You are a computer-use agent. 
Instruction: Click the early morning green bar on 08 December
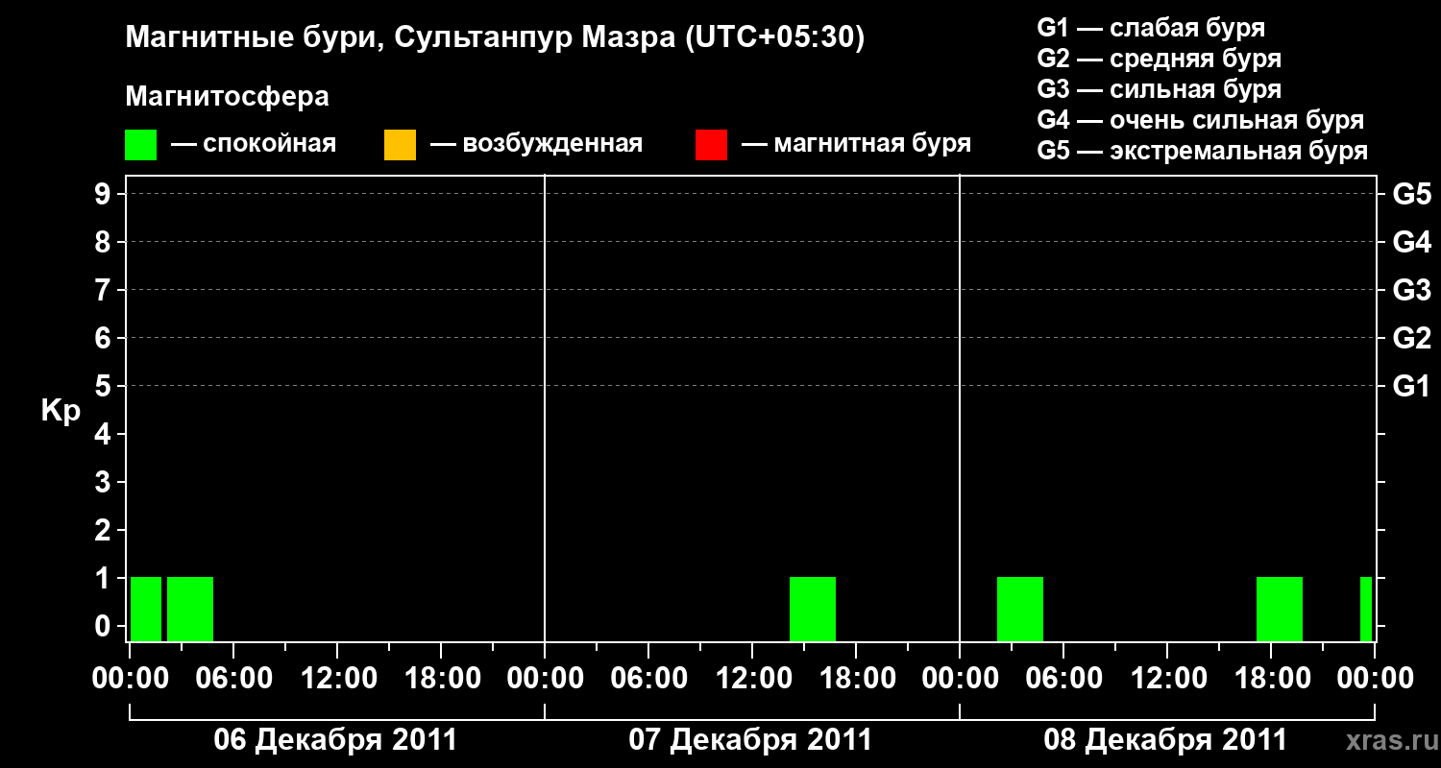(x=1020, y=609)
